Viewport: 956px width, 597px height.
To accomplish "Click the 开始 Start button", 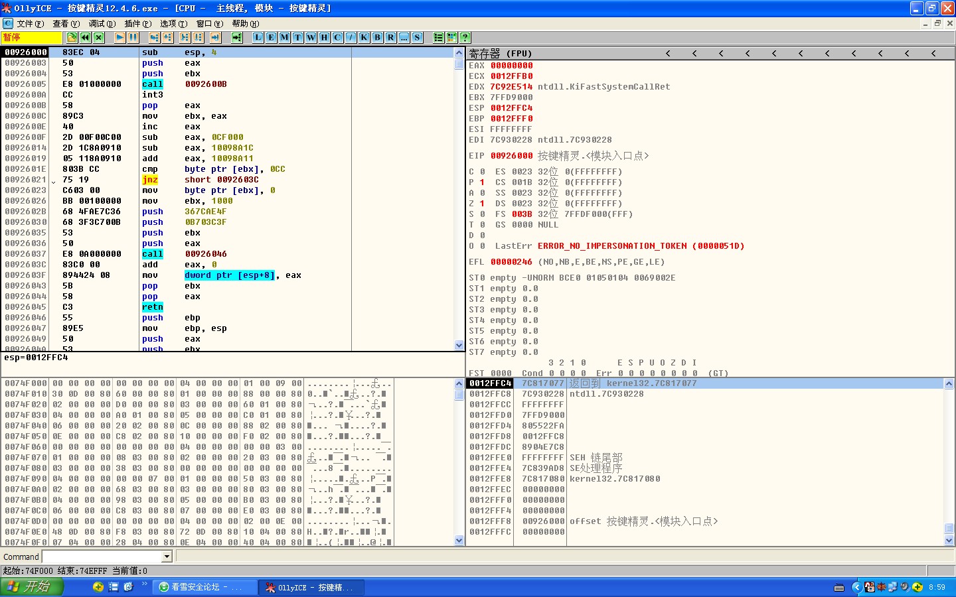I will [x=31, y=587].
